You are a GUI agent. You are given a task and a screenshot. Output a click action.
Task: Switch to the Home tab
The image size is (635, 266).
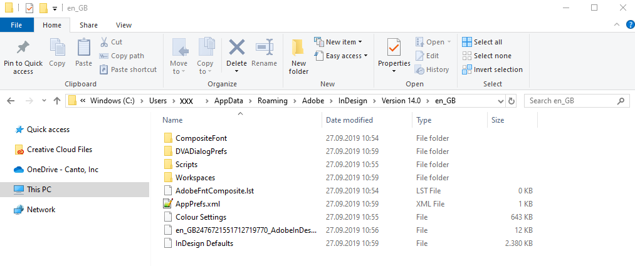point(52,25)
